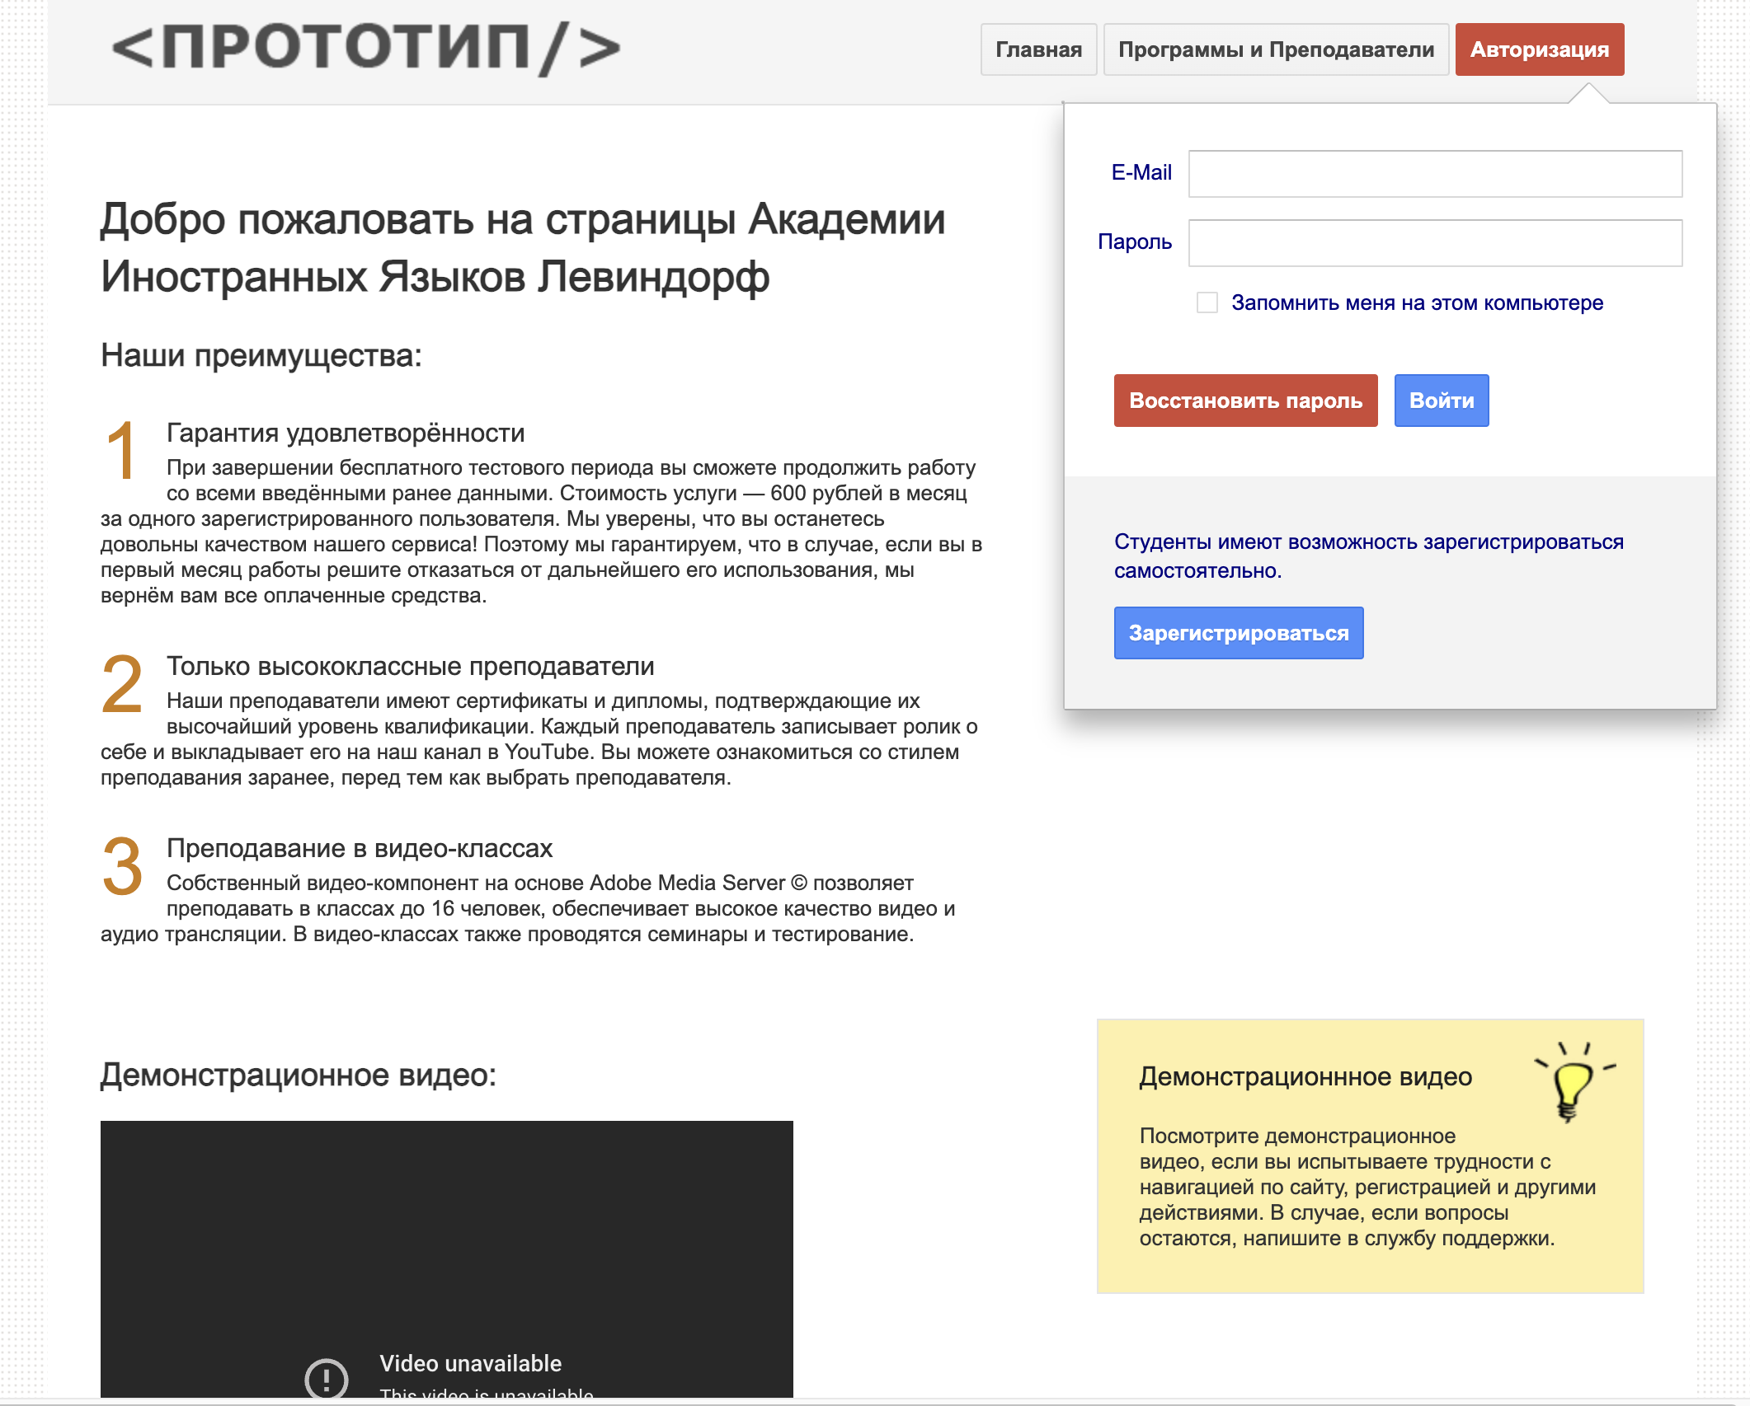Click the ПРОТОТИП site logo
The height and width of the screenshot is (1406, 1750).
366,48
